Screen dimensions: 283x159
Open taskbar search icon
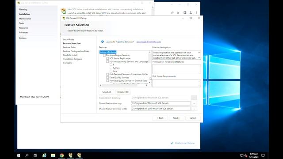tap(27, 155)
